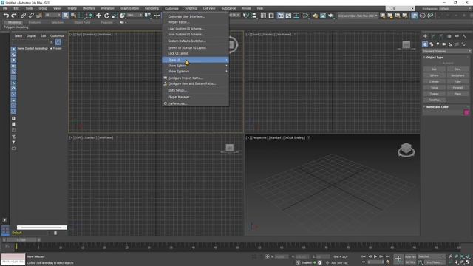Activate the Select and Move tool

point(98,16)
